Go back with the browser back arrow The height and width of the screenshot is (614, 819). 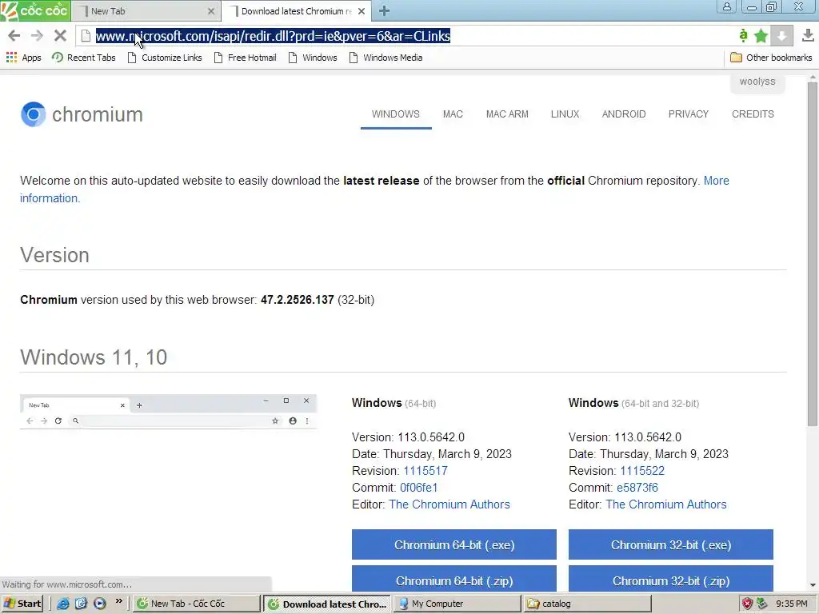point(14,35)
